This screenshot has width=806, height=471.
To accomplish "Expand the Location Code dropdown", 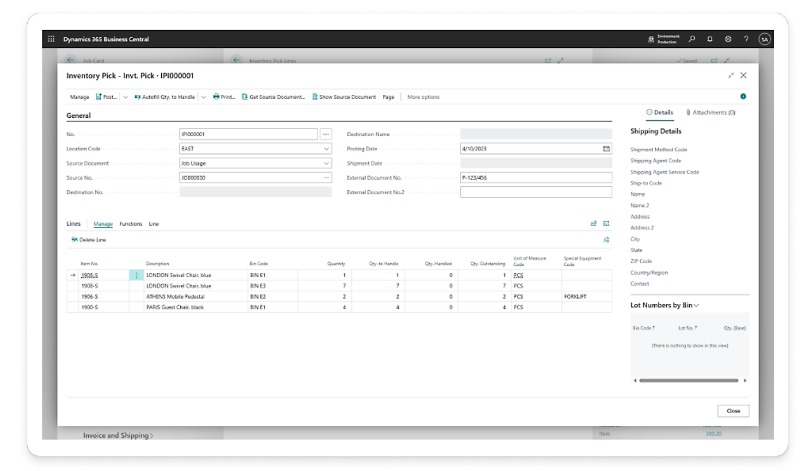I will (x=327, y=149).
